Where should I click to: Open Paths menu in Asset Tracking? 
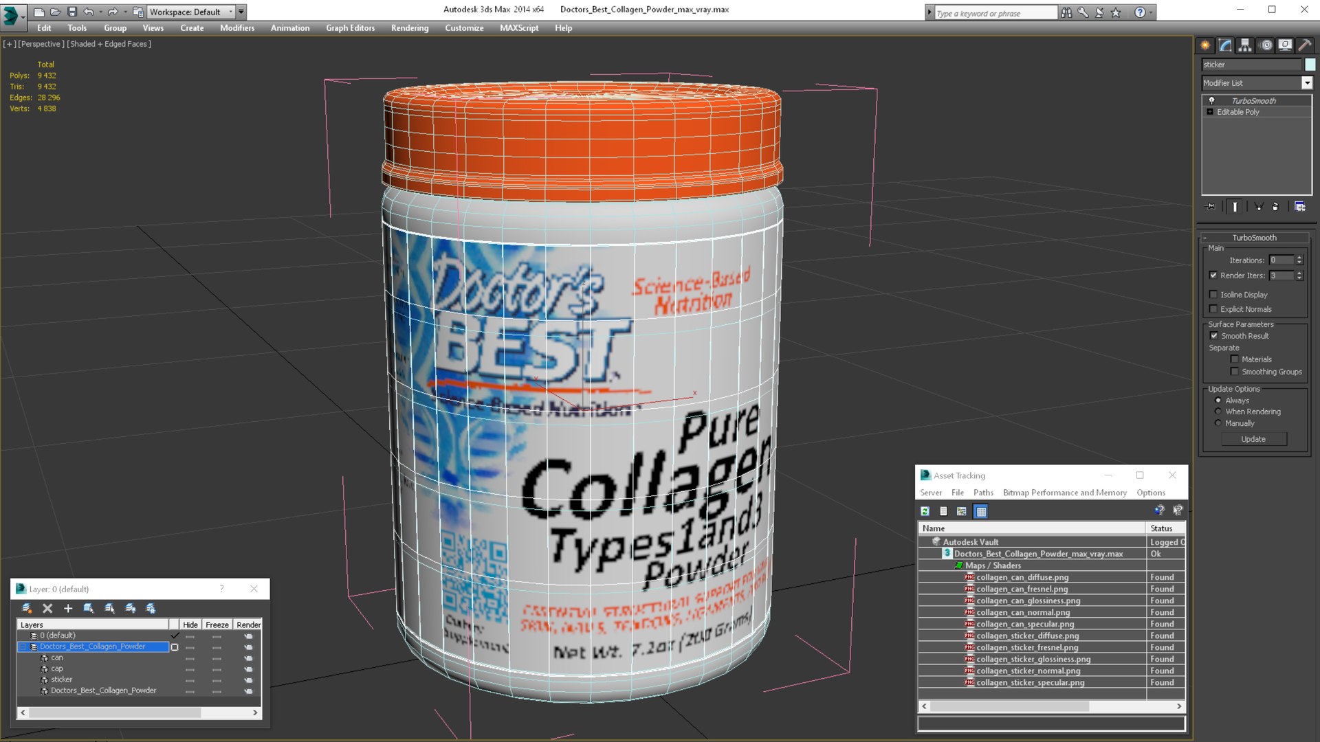(x=983, y=493)
